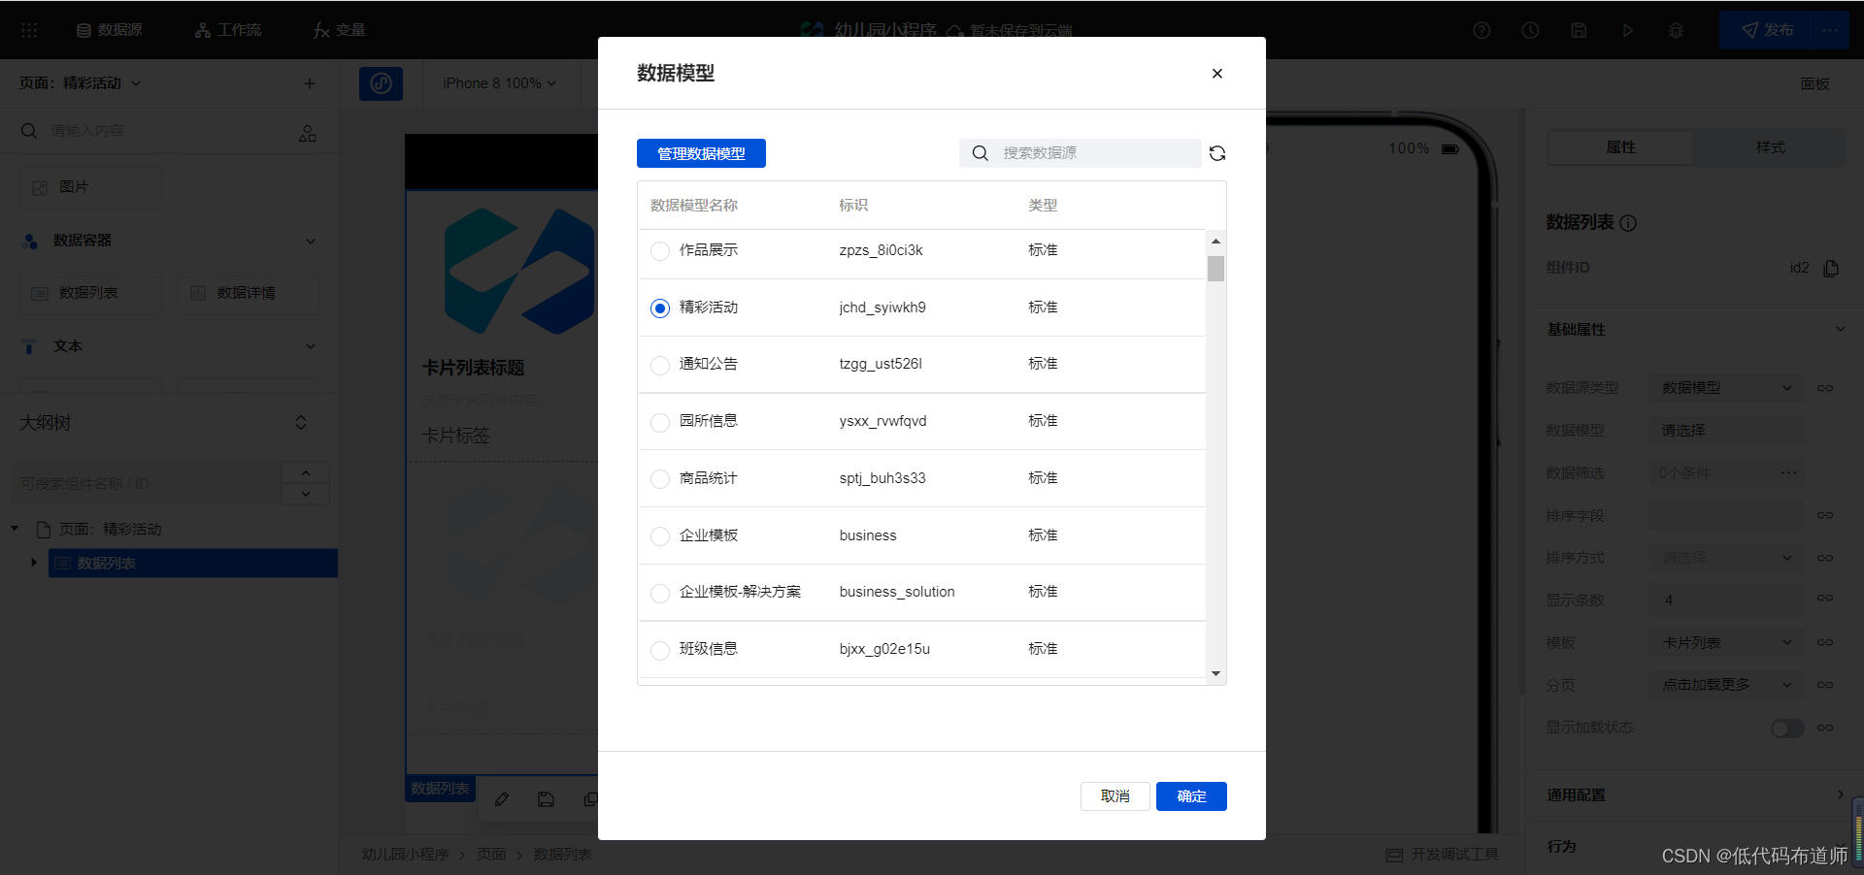The image size is (1864, 875).
Task: Click the 确定 button
Action: (x=1191, y=796)
